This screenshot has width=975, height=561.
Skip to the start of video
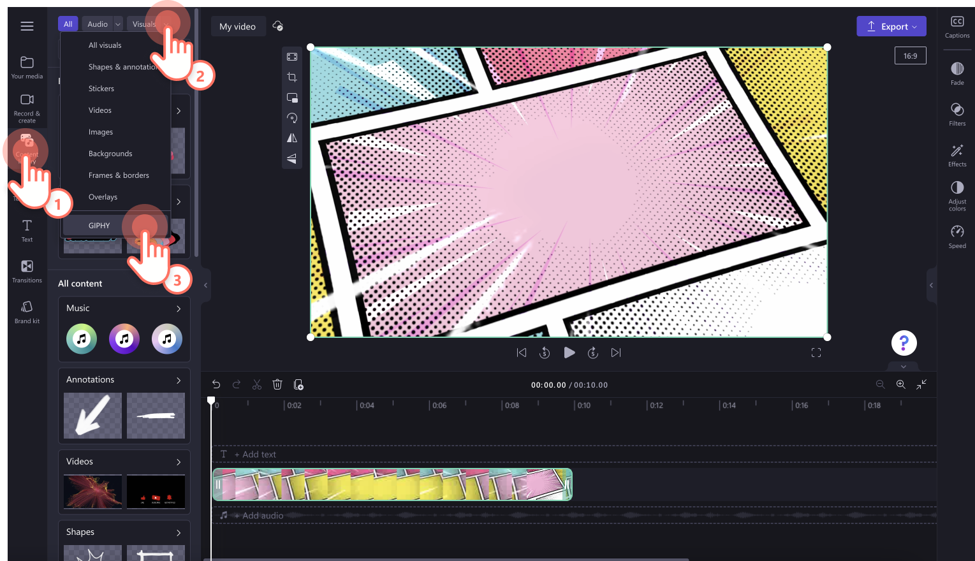522,353
